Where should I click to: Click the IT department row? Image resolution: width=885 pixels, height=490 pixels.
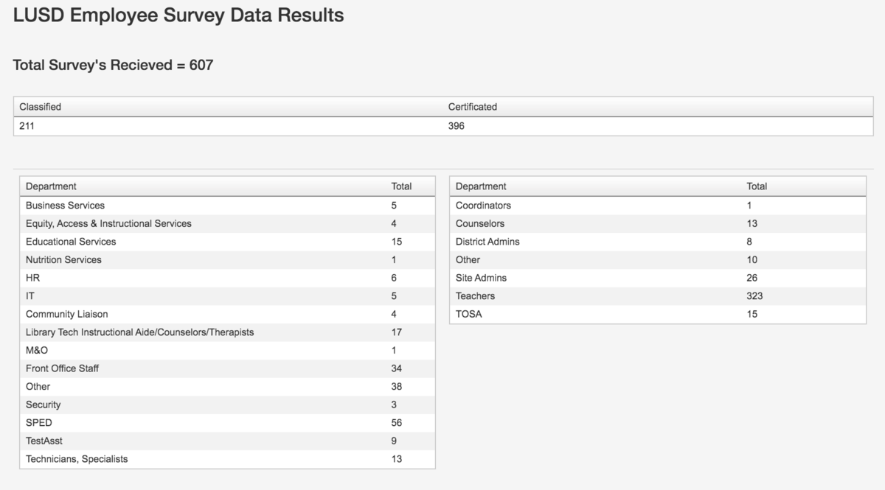pos(227,295)
